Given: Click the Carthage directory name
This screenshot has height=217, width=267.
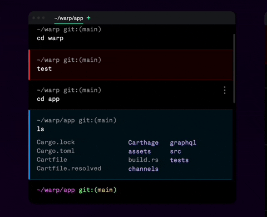Looking at the screenshot, I should click(144, 142).
